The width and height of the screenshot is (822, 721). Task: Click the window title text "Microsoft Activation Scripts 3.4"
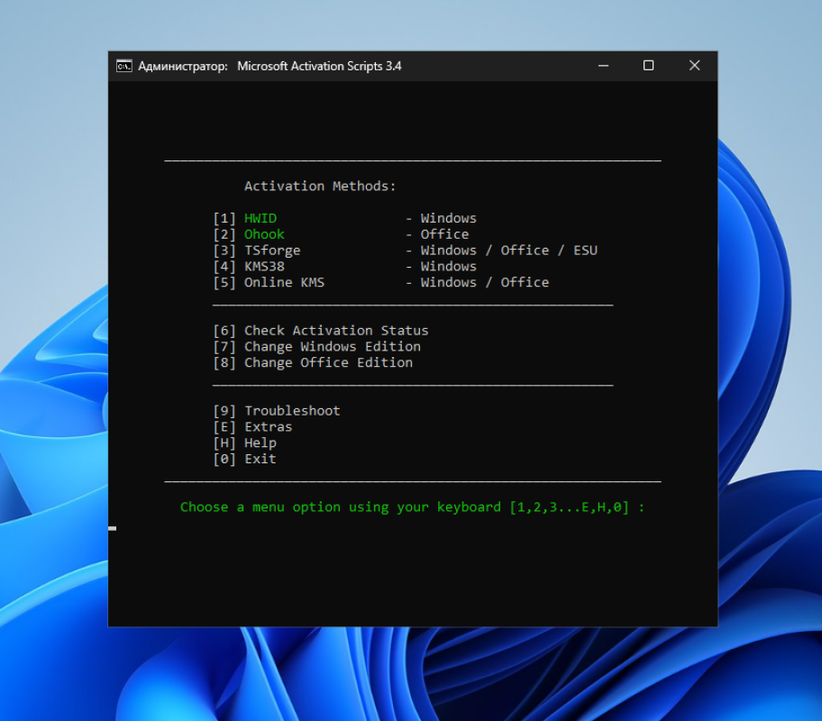click(x=319, y=66)
